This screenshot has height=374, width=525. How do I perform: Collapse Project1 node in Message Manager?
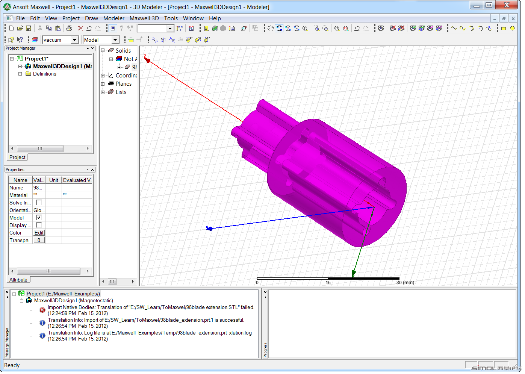point(14,294)
